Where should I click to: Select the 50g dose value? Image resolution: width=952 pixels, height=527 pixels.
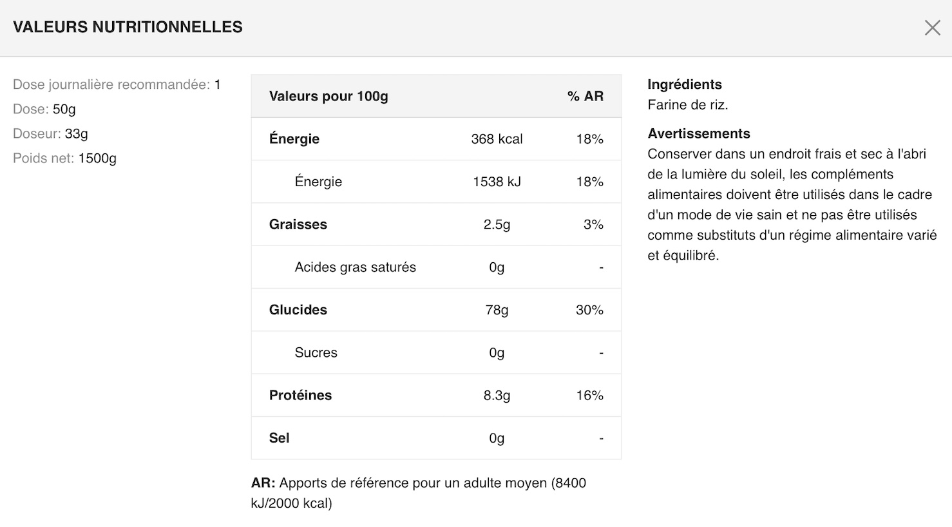tap(64, 109)
